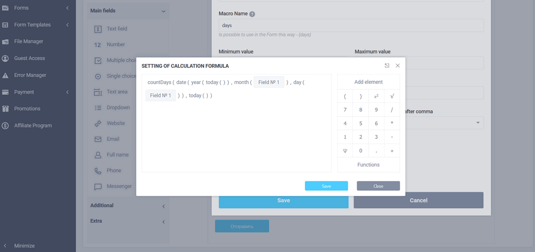Expand the Extra fields section

coord(163,222)
